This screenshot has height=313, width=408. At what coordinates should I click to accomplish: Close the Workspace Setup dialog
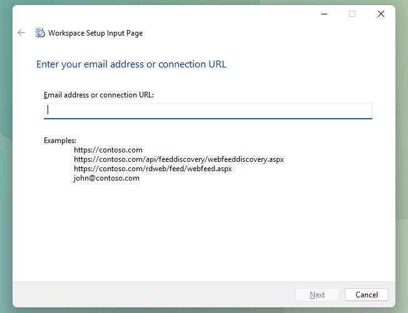(x=380, y=14)
